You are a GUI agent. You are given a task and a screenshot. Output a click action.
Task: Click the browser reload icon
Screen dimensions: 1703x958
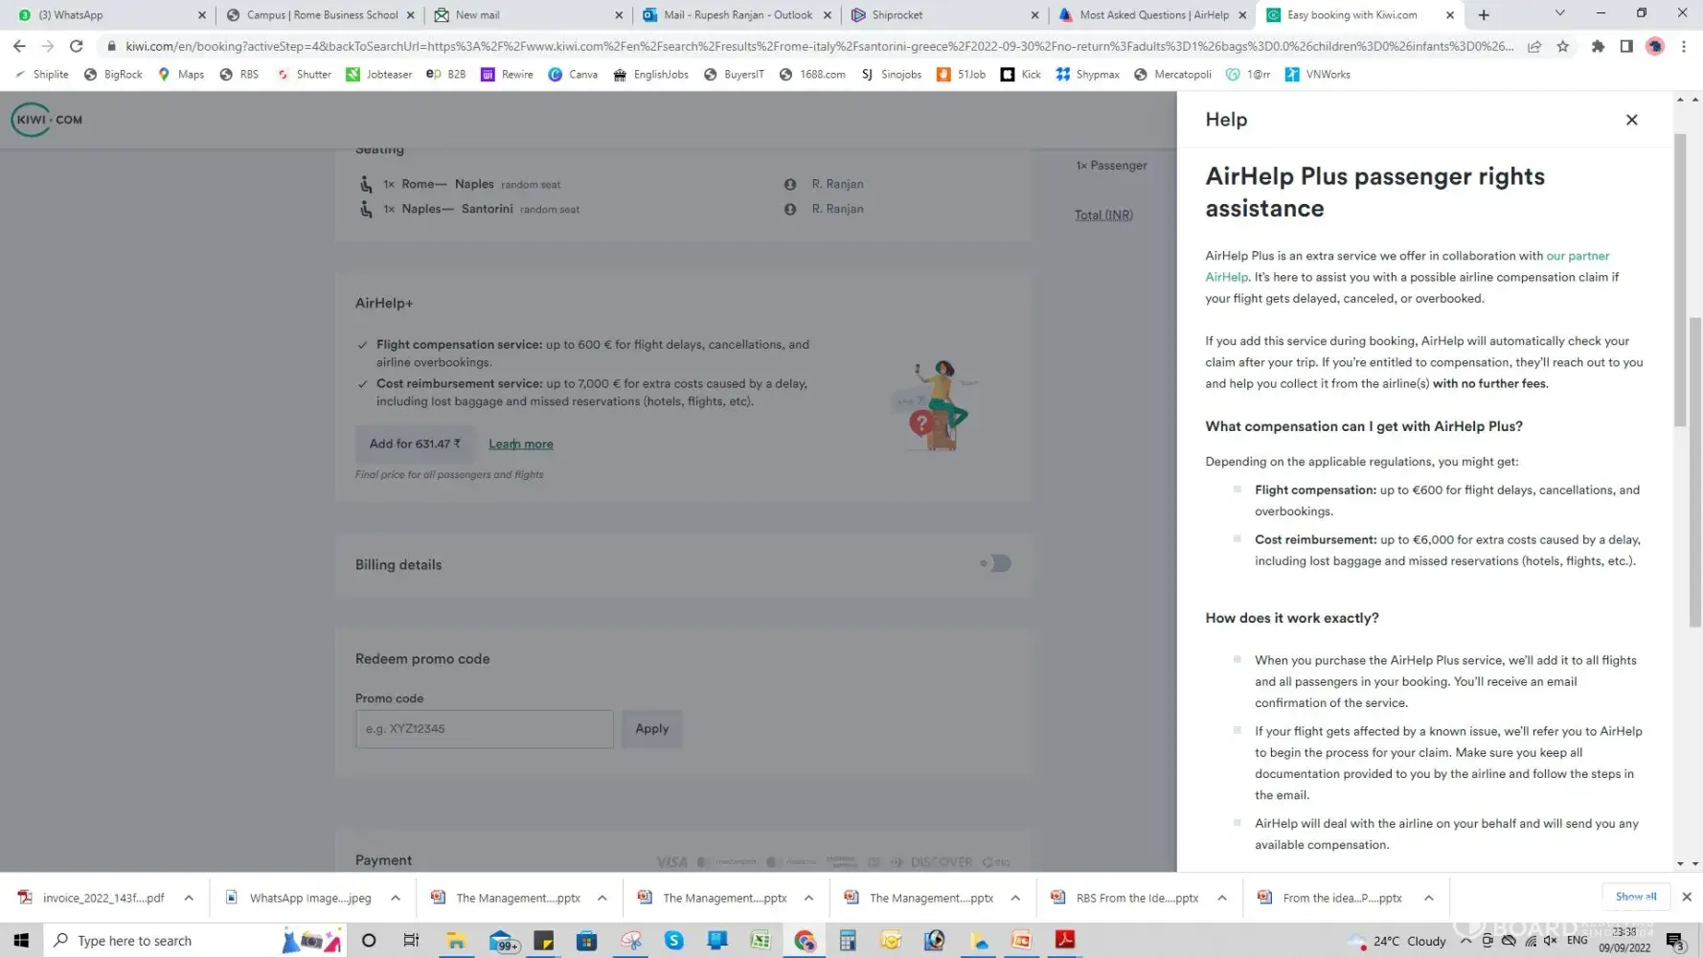click(77, 46)
